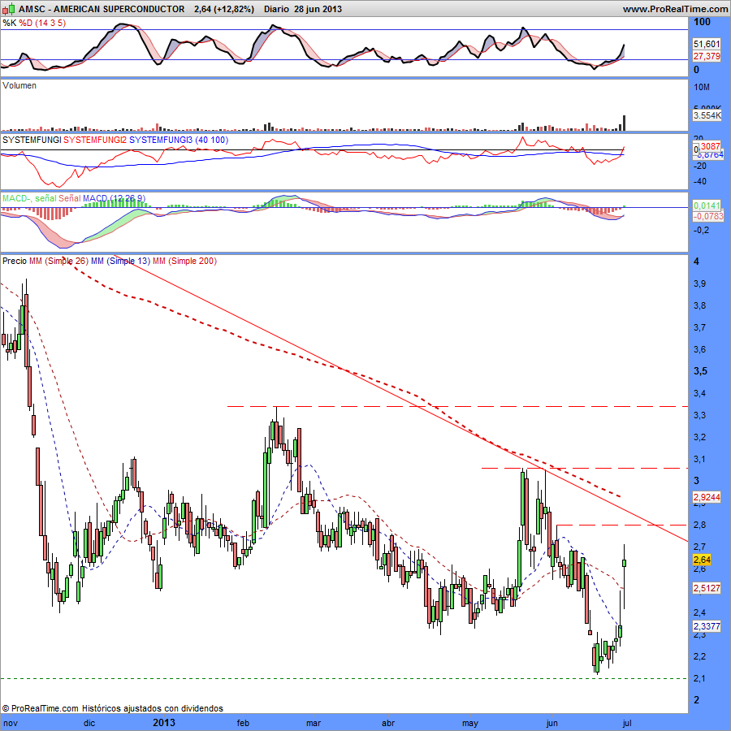Click the %K stochastic label
The width and height of the screenshot is (731, 731).
coord(9,23)
